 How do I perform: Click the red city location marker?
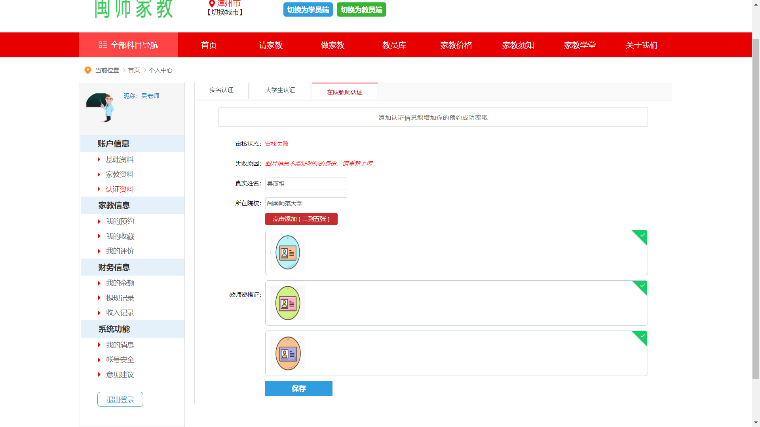coord(212,4)
